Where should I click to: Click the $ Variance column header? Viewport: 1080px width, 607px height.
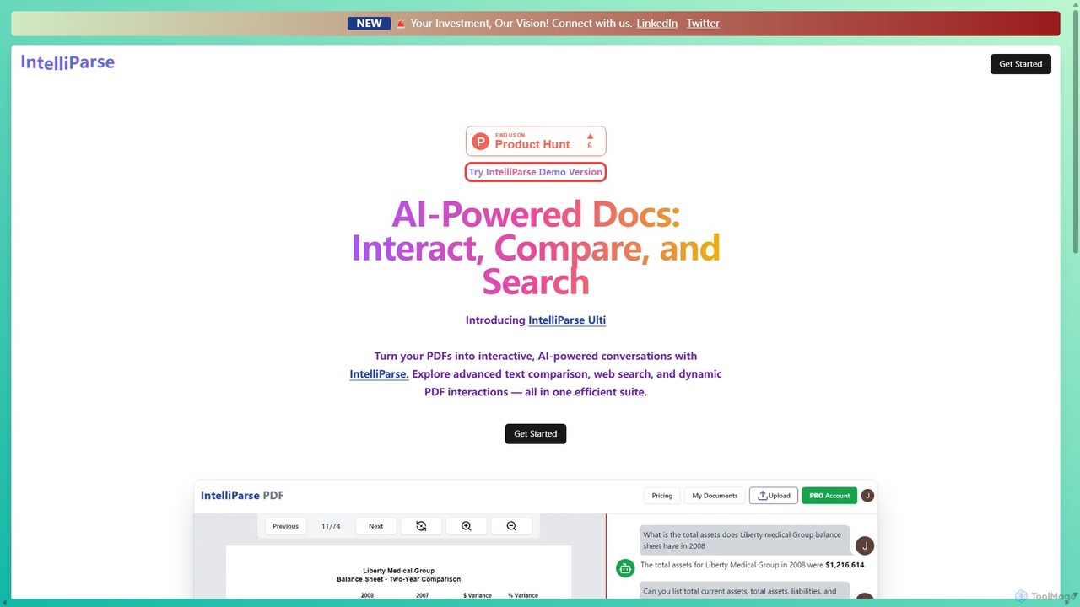(477, 595)
